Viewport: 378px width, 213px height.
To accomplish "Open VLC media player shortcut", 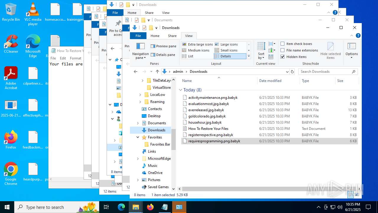I will (33, 14).
